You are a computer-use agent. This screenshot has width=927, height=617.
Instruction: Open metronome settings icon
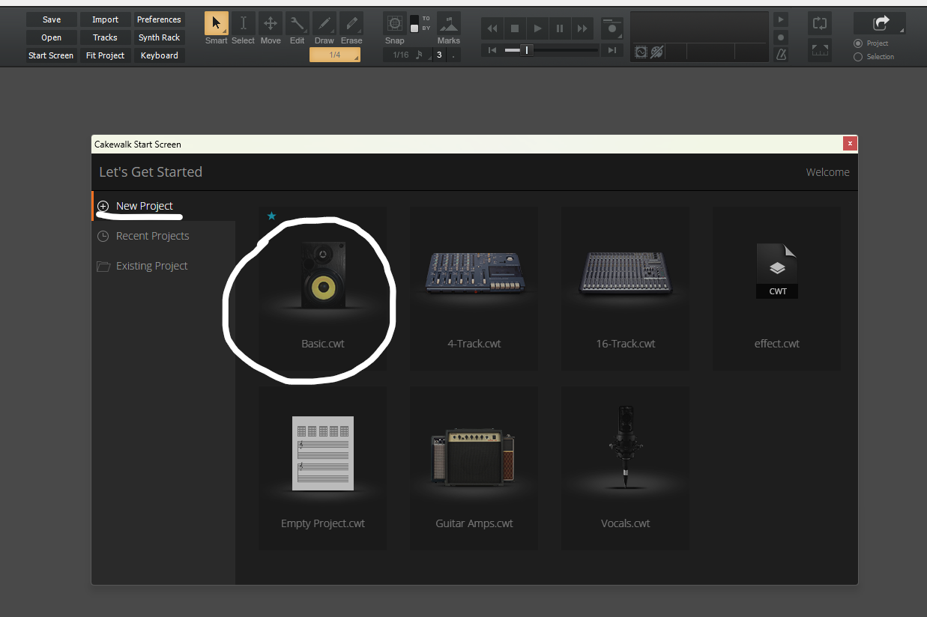click(781, 54)
